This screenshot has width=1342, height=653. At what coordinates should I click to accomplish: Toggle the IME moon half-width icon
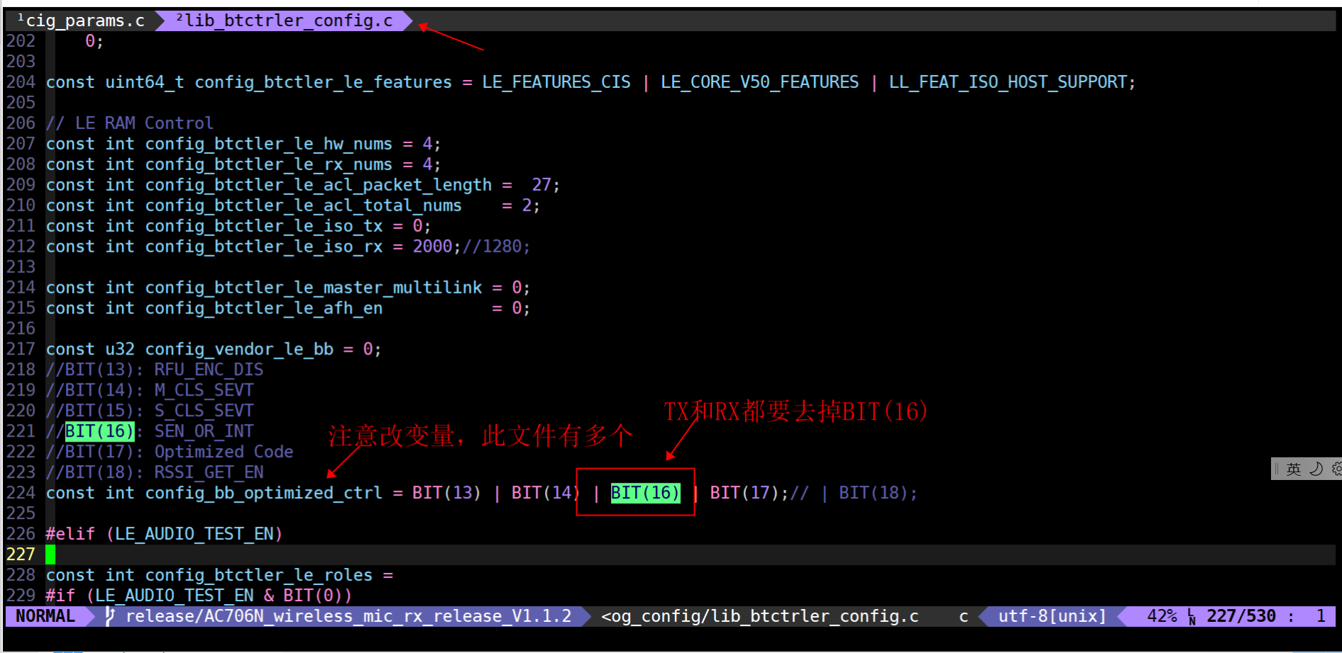(x=1316, y=469)
